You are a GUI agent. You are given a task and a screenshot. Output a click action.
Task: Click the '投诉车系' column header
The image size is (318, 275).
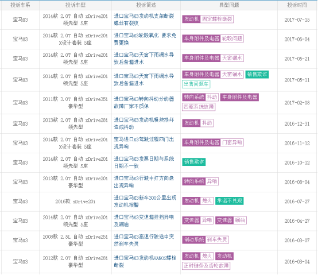pos(20,5)
